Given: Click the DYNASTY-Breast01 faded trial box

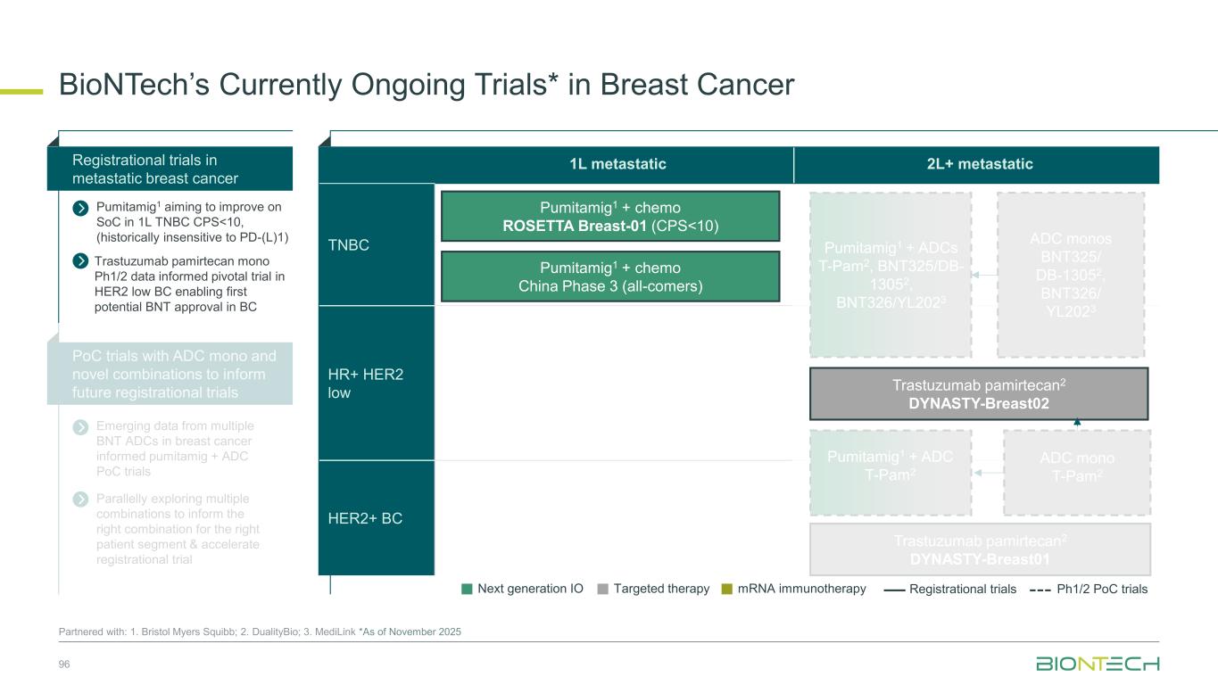Looking at the screenshot, I should 979,549.
